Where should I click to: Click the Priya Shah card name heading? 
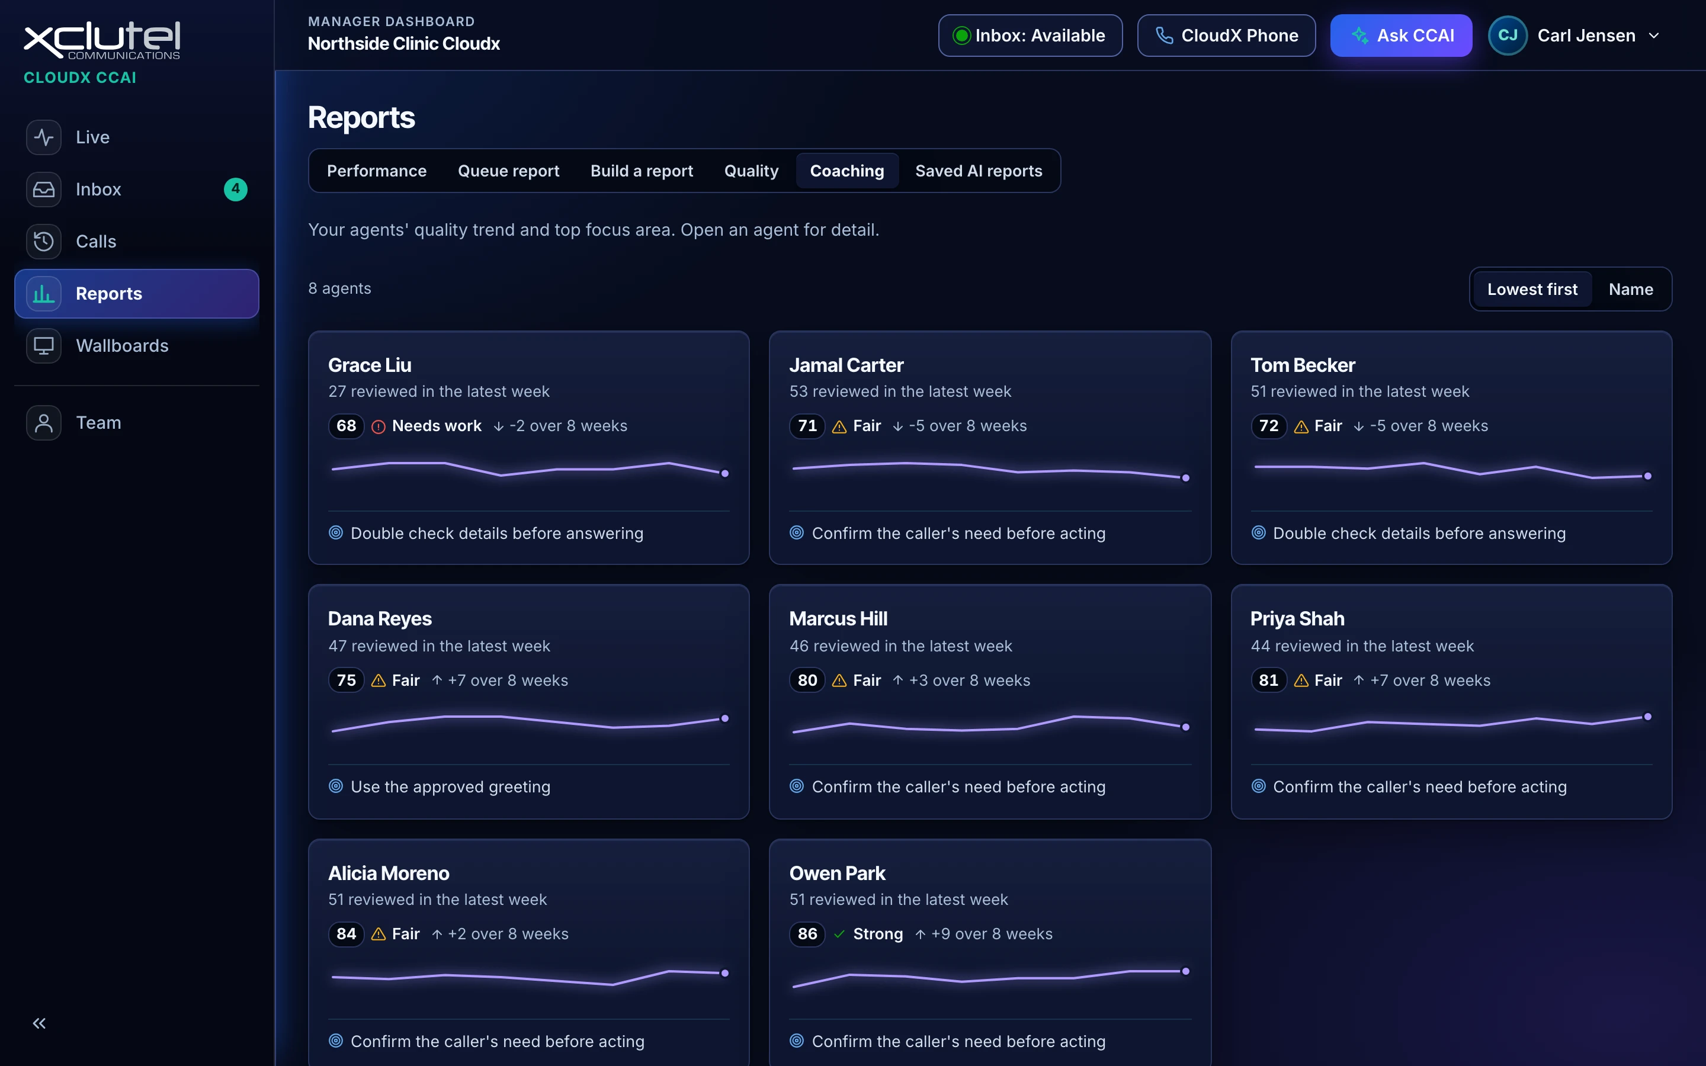[1297, 618]
